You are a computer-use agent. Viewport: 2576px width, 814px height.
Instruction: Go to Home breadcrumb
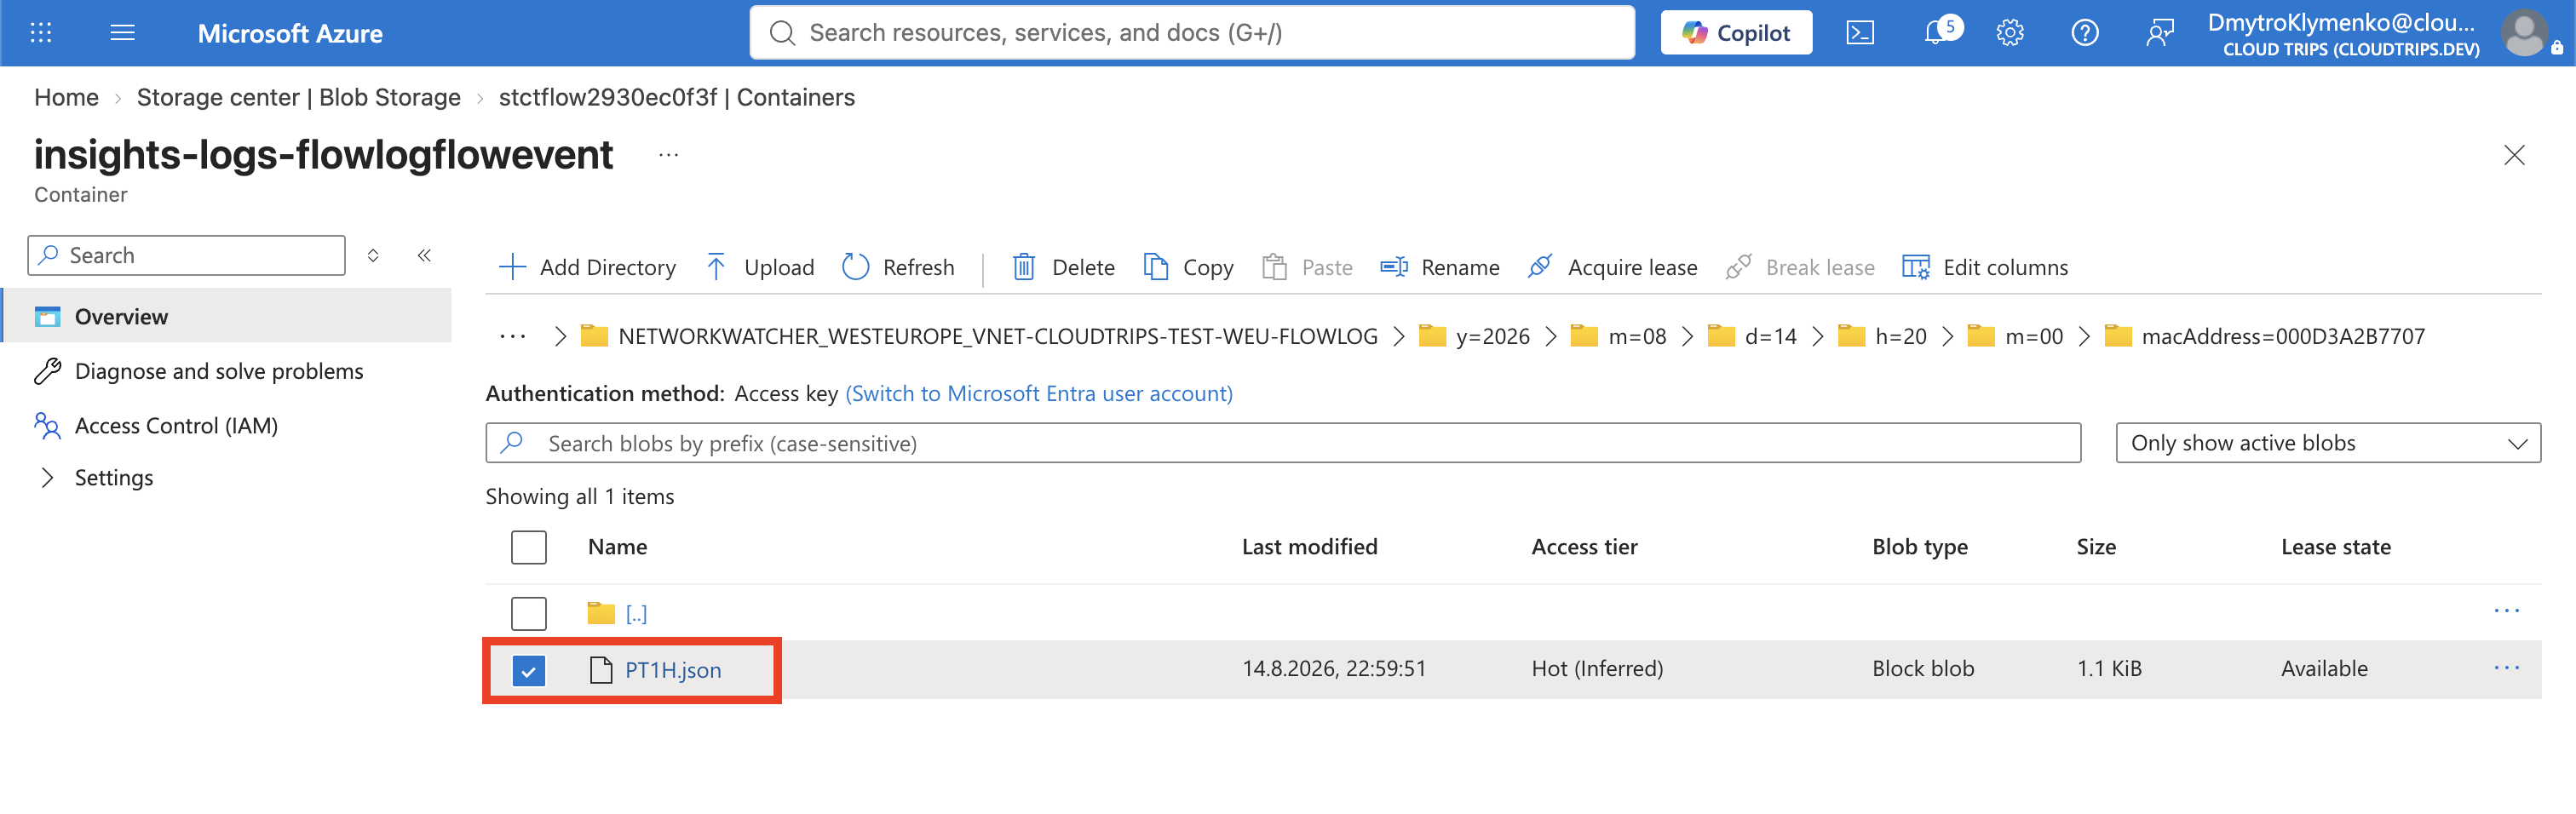[66, 97]
